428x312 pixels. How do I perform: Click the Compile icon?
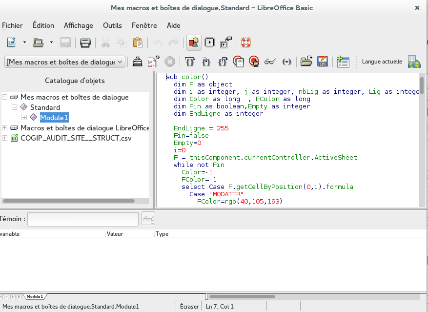[138, 62]
